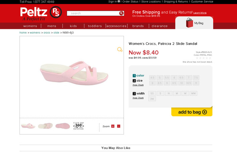
Task: Open Customer Service link
Action: (202, 2)
